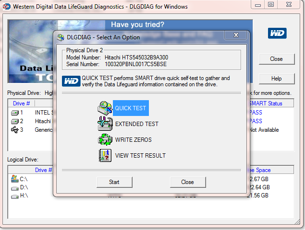The width and height of the screenshot is (305, 230).
Task: Select the H:\ logical drive icon
Action: [15, 196]
